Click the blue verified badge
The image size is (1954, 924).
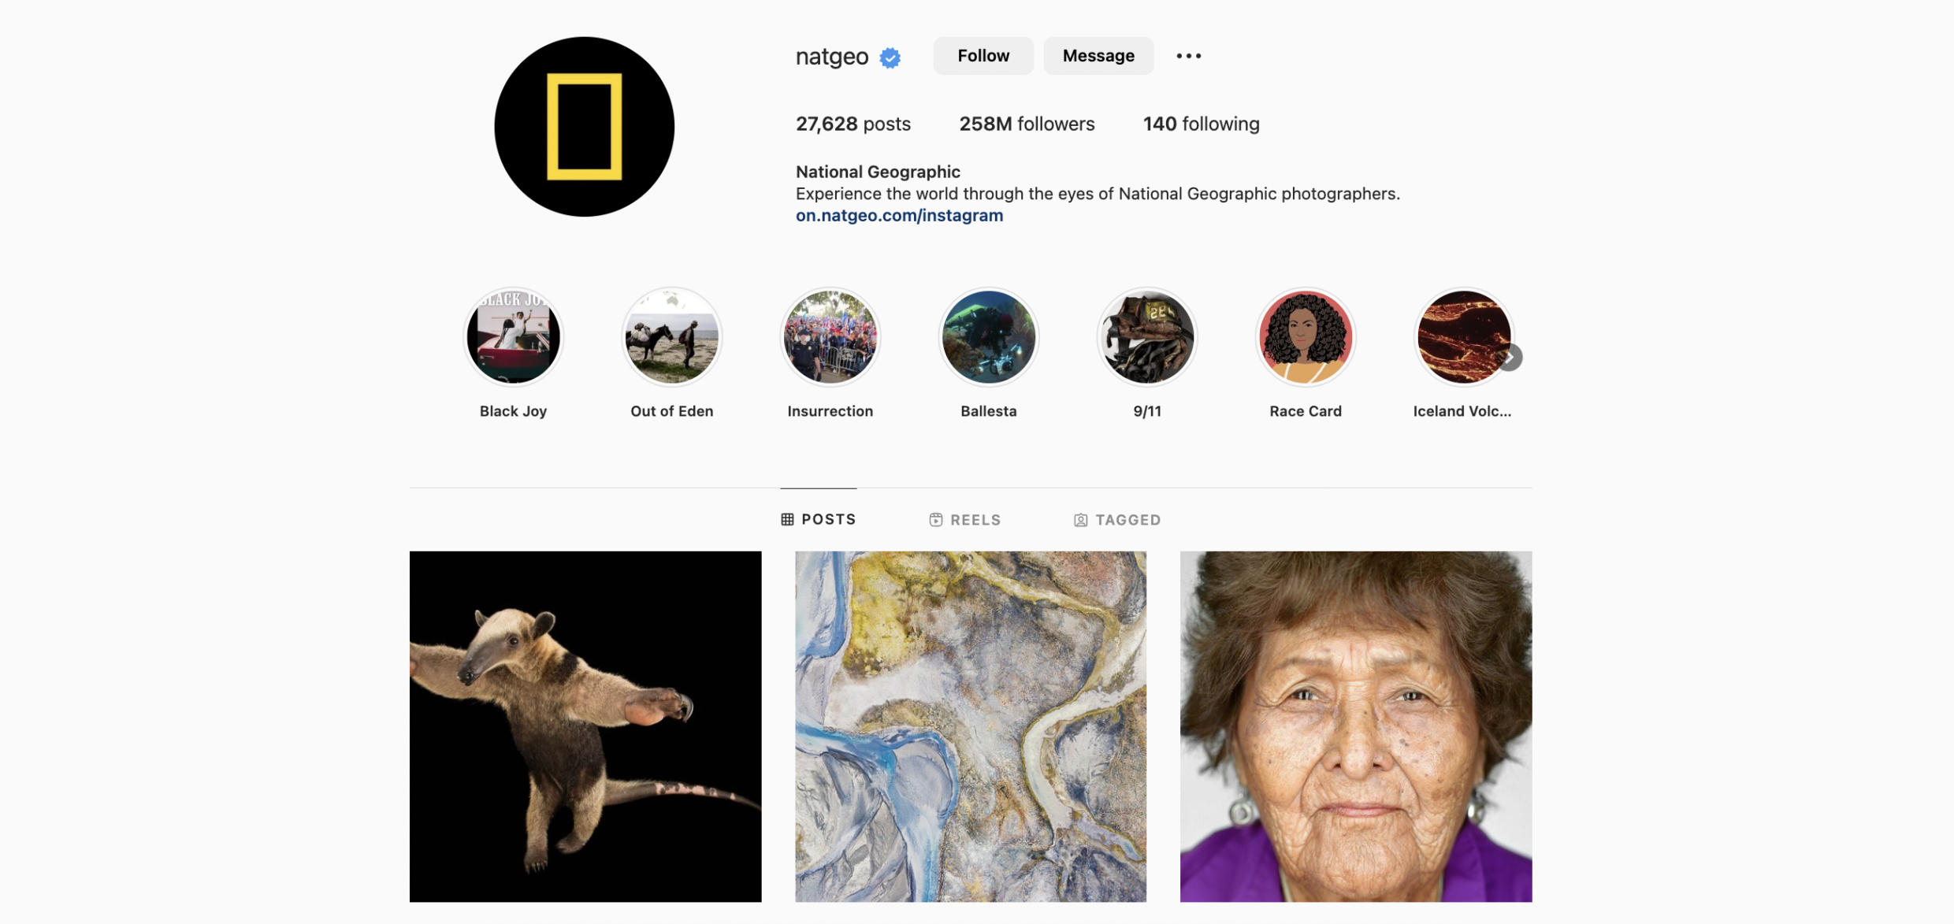point(890,58)
